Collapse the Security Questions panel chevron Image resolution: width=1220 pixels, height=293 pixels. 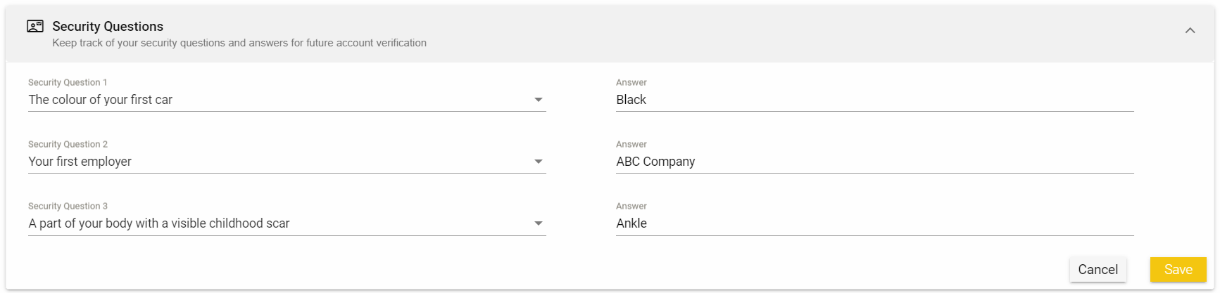pos(1190,30)
